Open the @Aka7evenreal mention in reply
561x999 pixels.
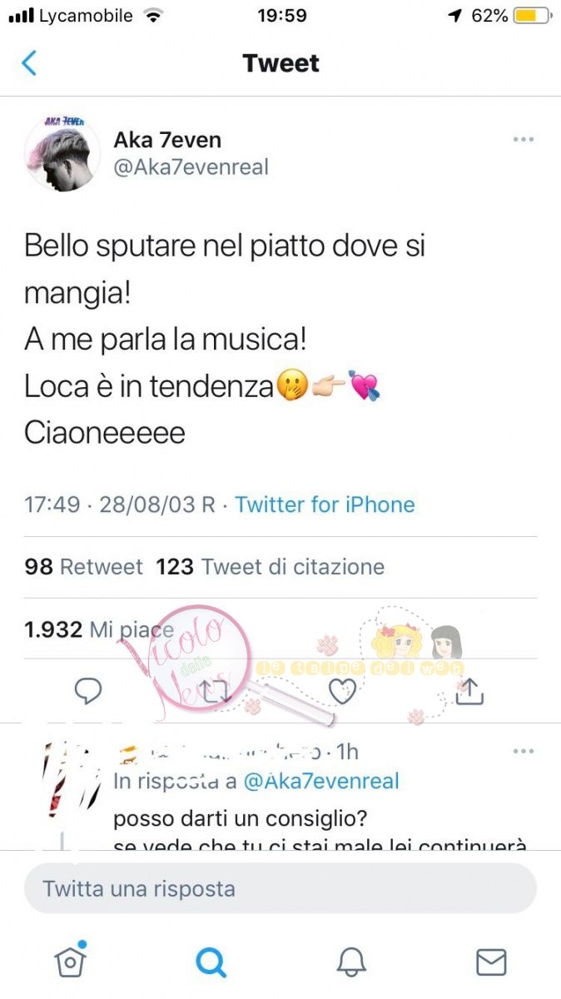pyautogui.click(x=320, y=781)
